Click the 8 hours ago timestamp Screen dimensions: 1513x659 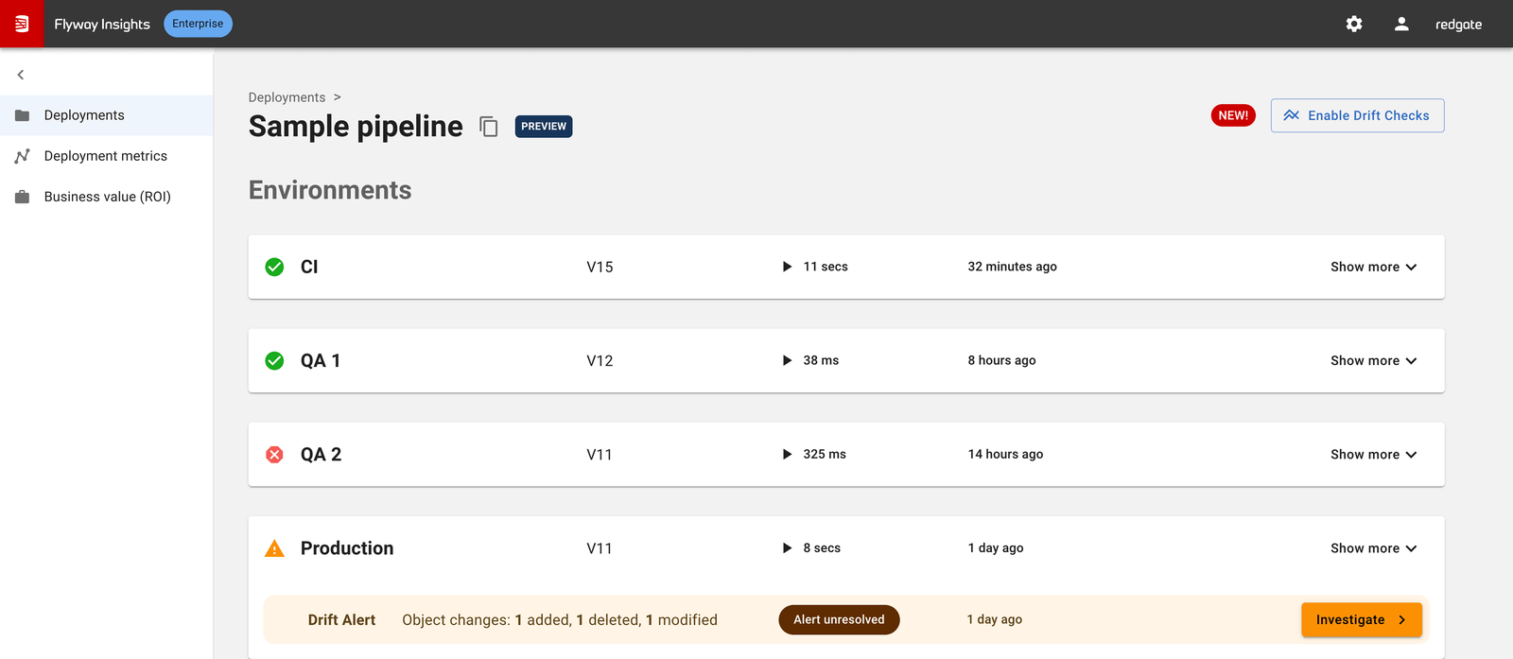(x=1001, y=360)
